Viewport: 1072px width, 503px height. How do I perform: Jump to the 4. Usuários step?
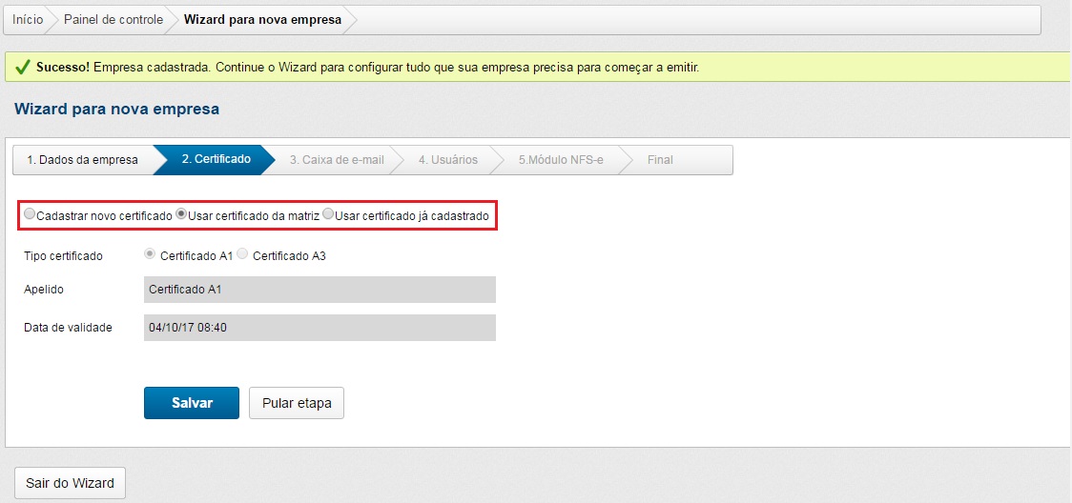(447, 160)
